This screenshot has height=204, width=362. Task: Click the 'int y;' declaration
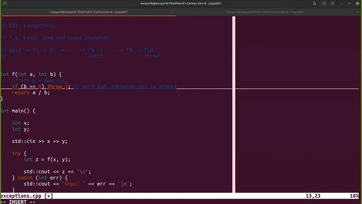click(20, 129)
